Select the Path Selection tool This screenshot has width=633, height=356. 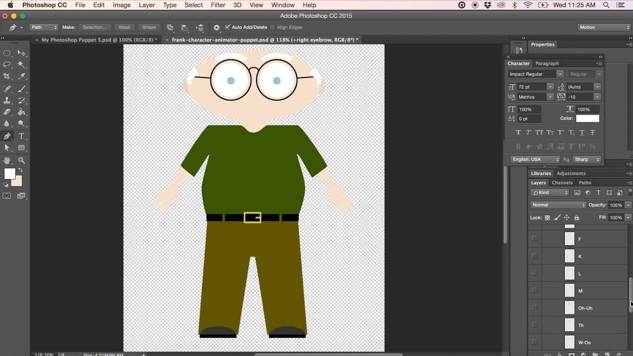pos(7,148)
